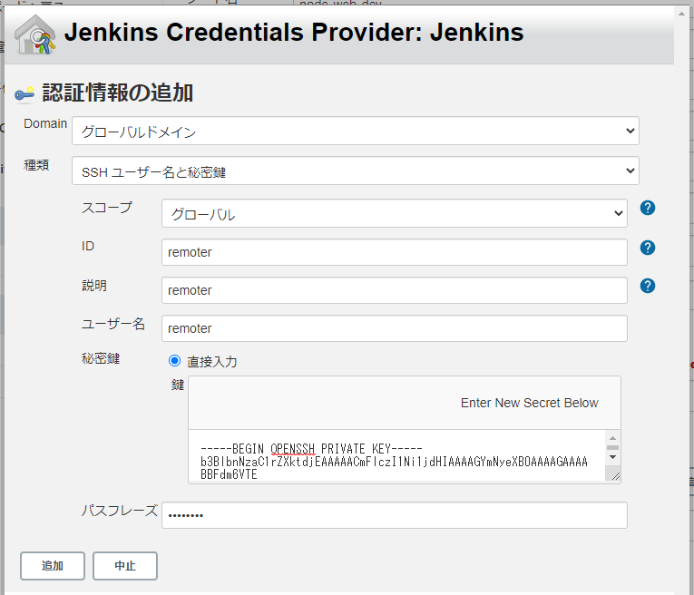Click the dialog scrollbar up arrow

(x=681, y=14)
